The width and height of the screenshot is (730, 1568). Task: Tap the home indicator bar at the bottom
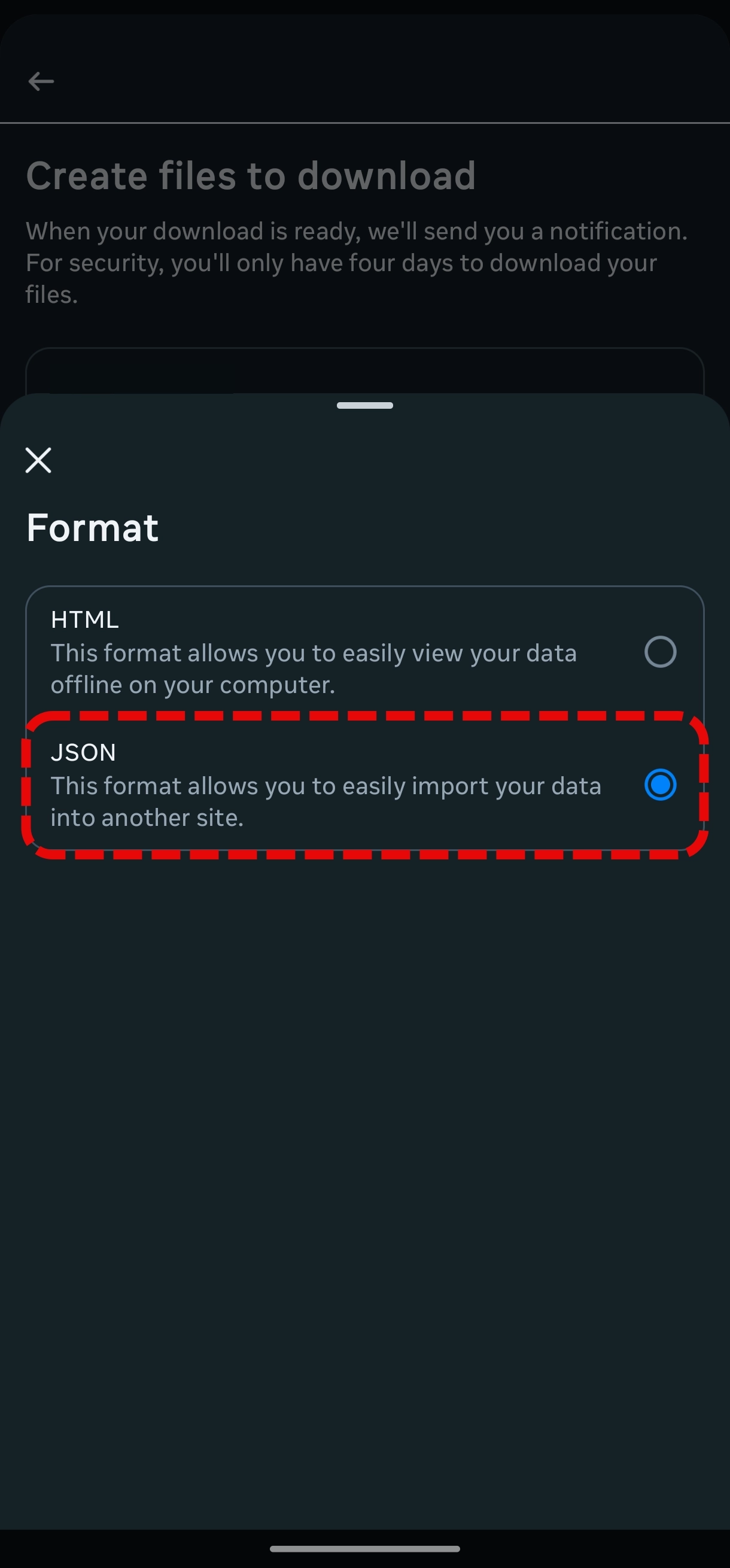(364, 1549)
